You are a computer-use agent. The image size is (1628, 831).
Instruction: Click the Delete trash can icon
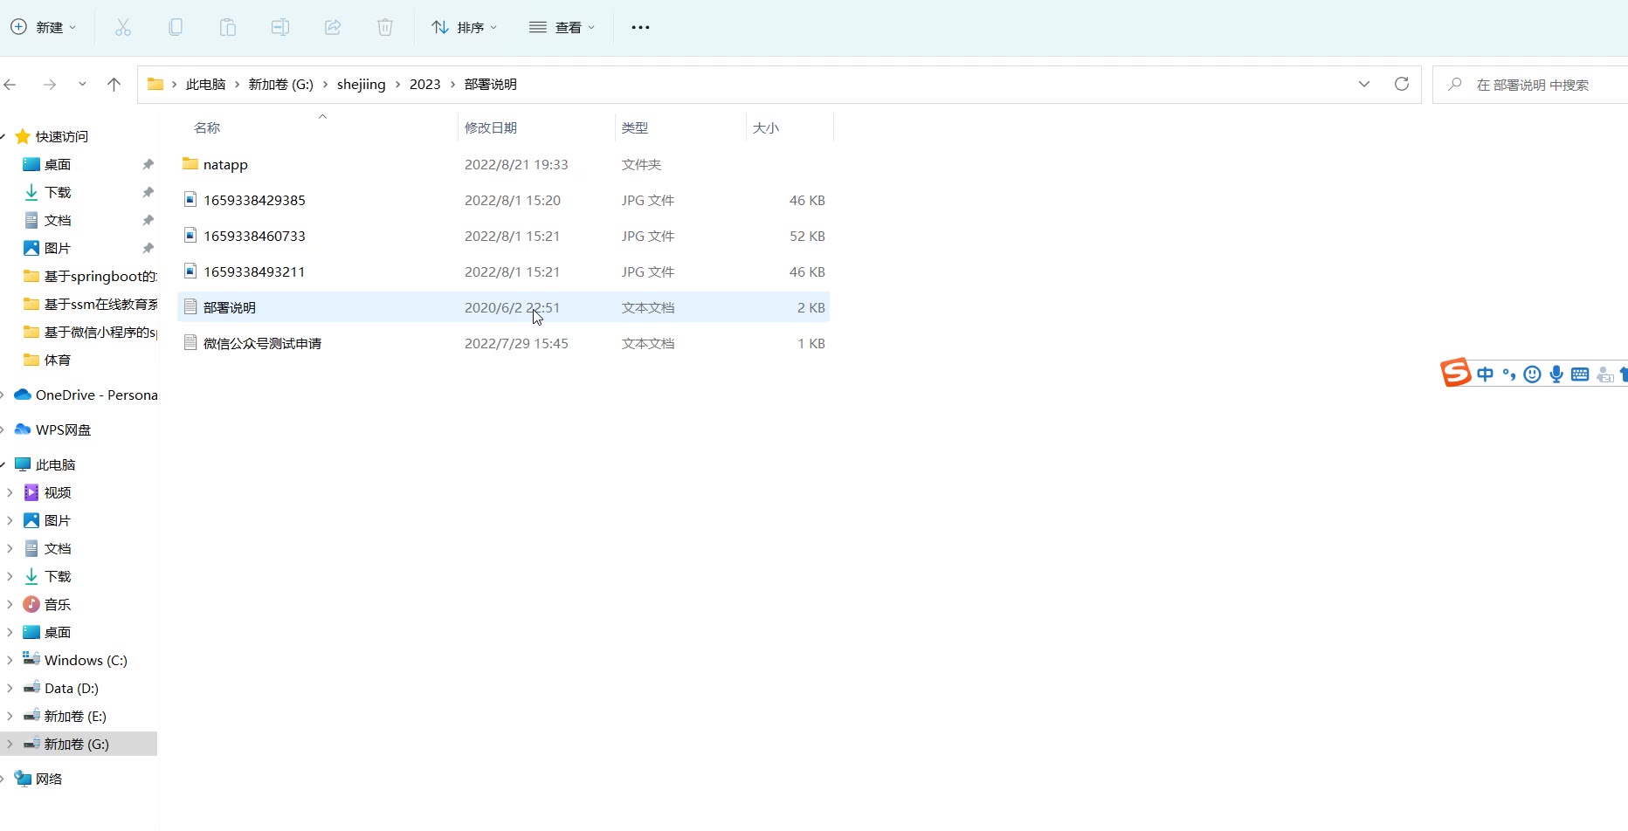pyautogui.click(x=385, y=28)
